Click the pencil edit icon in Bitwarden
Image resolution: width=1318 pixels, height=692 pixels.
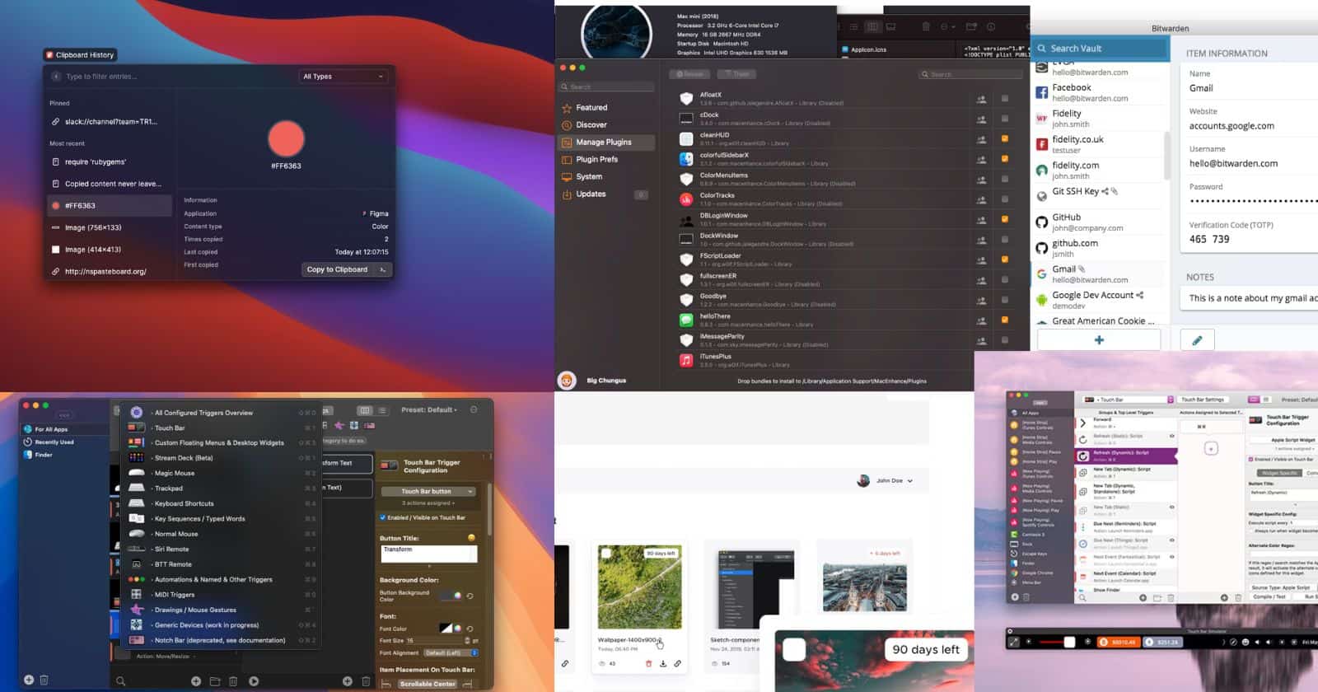click(1197, 339)
